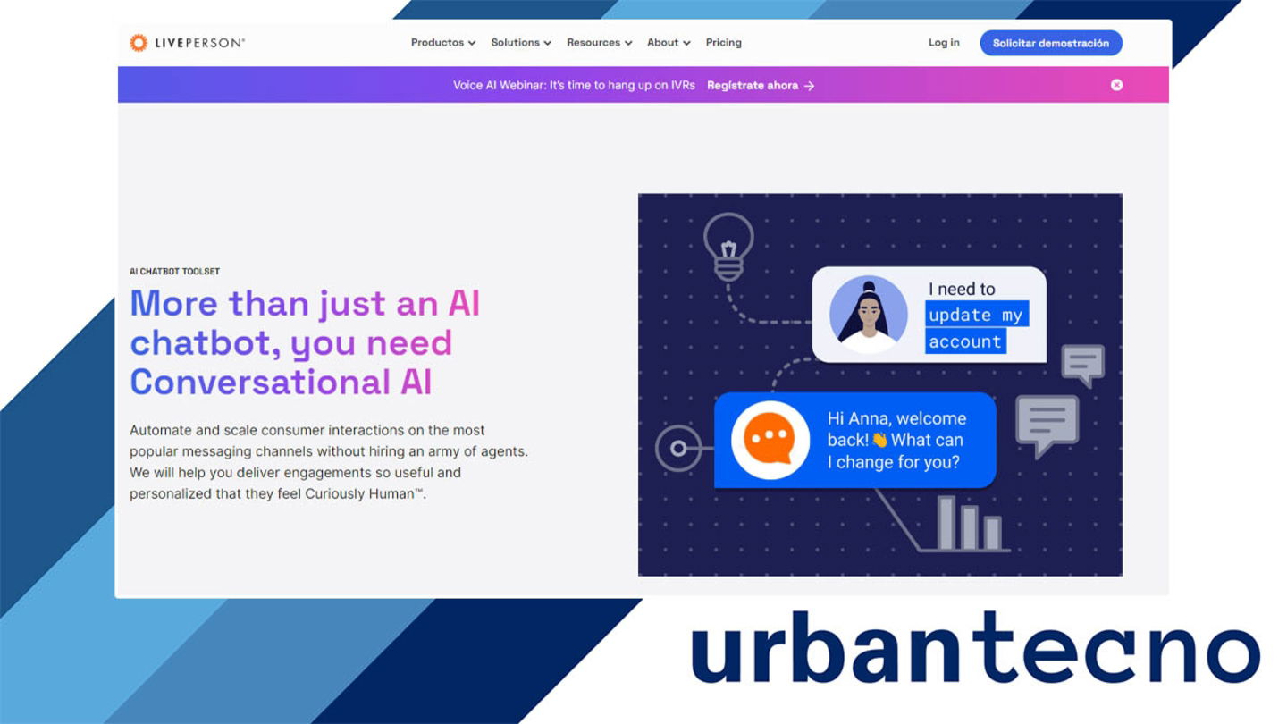Click the conversational AI illustration image

pos(880,384)
